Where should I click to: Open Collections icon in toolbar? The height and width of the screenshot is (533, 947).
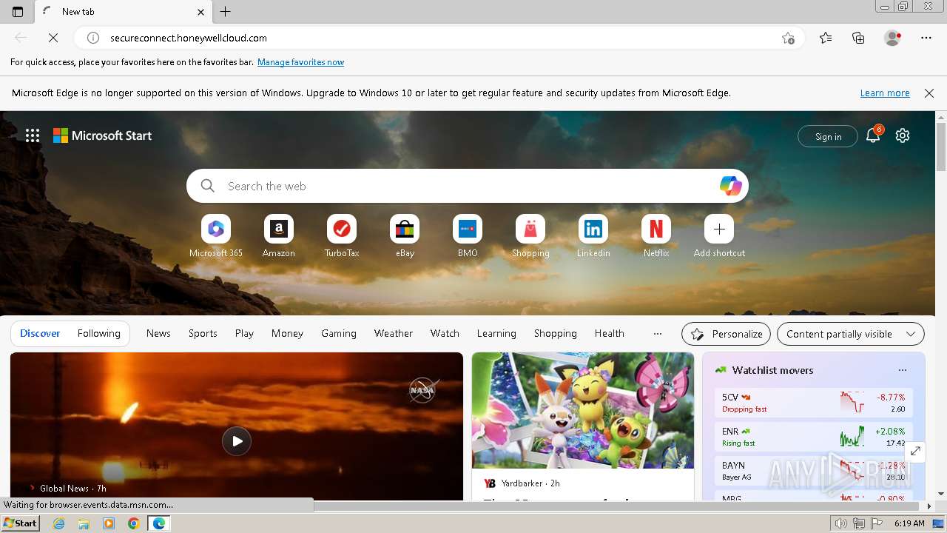point(858,38)
